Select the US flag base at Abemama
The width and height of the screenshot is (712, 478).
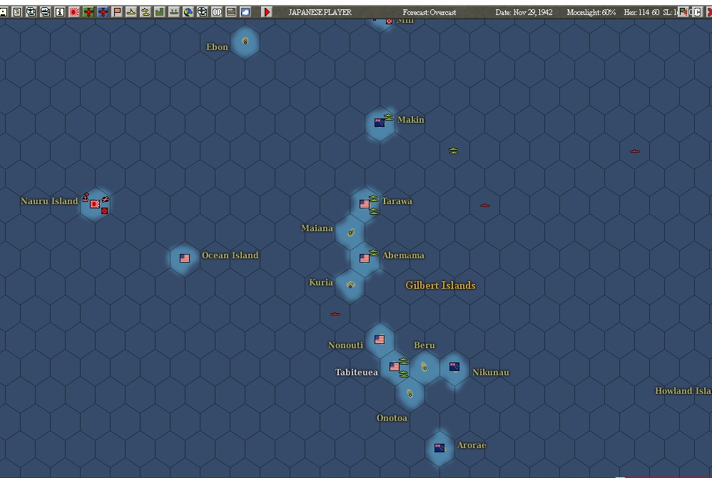coord(364,258)
